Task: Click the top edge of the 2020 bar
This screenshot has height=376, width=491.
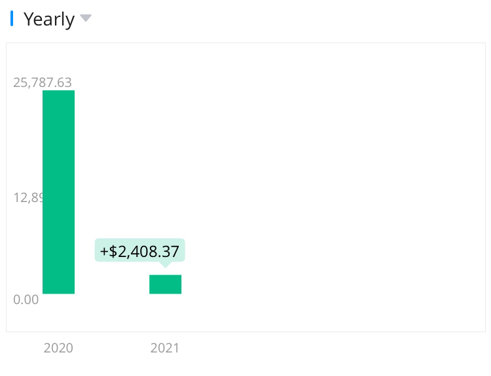Action: click(58, 92)
